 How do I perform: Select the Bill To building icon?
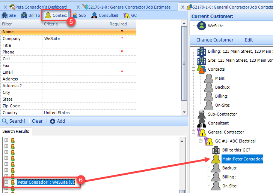coord(24,15)
